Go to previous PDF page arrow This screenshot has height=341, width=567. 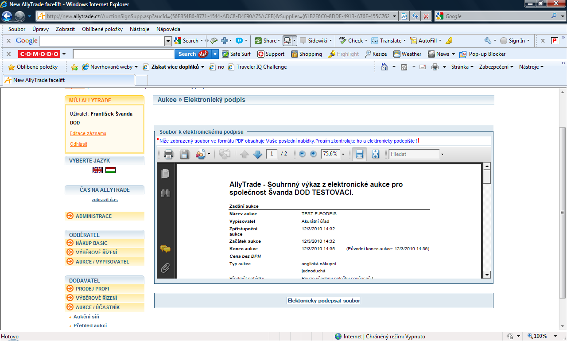coord(244,154)
